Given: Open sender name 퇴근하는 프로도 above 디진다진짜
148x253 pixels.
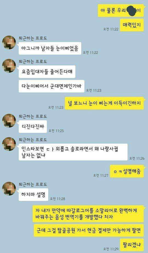Looking at the screenshot, I should 33,116.
